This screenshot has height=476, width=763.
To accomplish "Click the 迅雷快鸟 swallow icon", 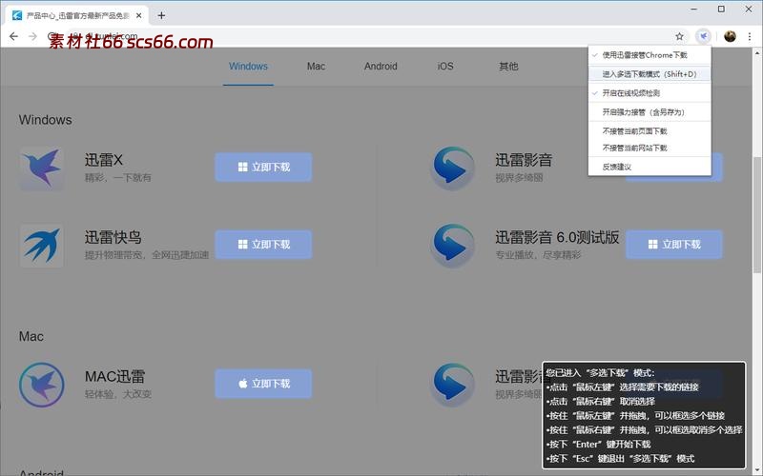I will click(x=42, y=246).
